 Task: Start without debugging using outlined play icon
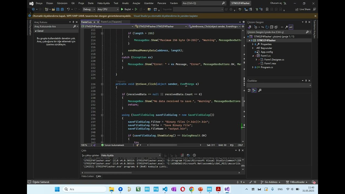tap(136, 9)
